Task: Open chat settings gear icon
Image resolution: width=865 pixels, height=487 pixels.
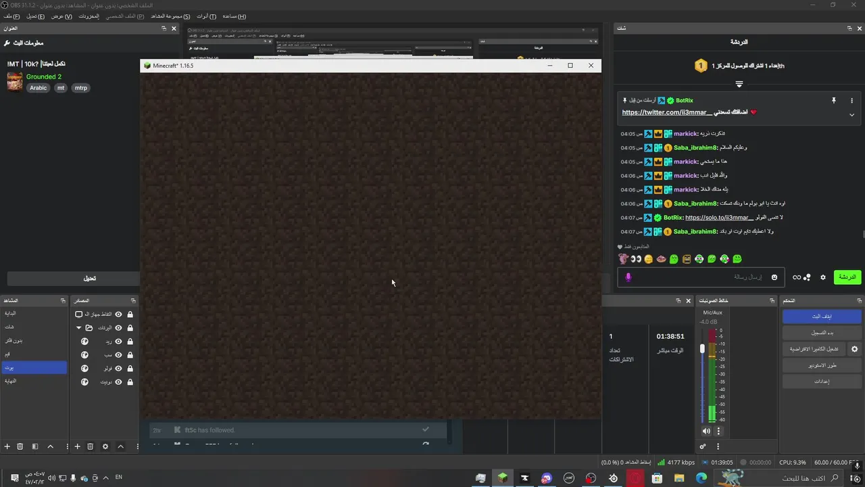Action: (x=822, y=277)
